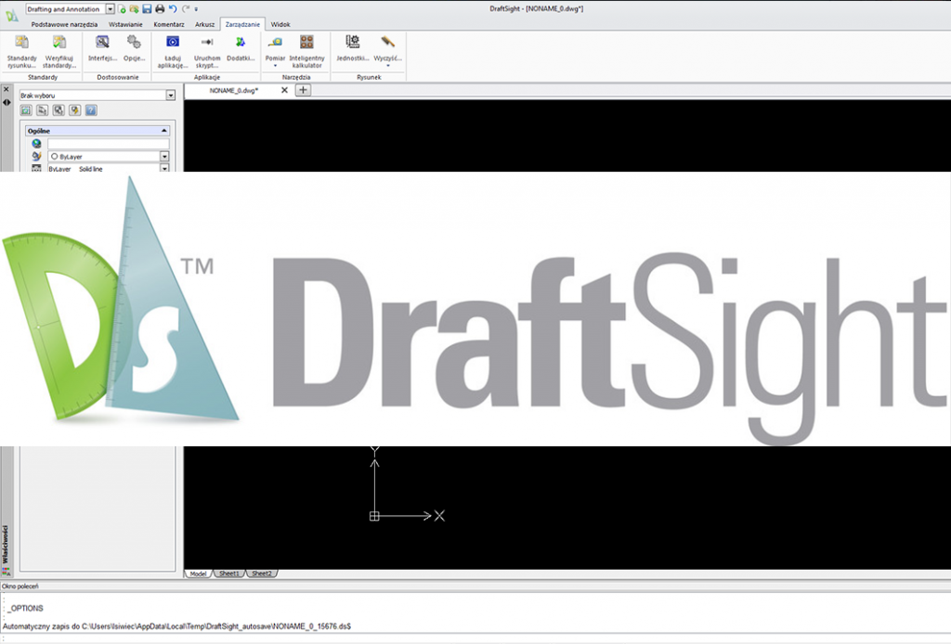Open the Drafting and Annotation workspace dropdown
The width and height of the screenshot is (951, 644).
[x=110, y=9]
